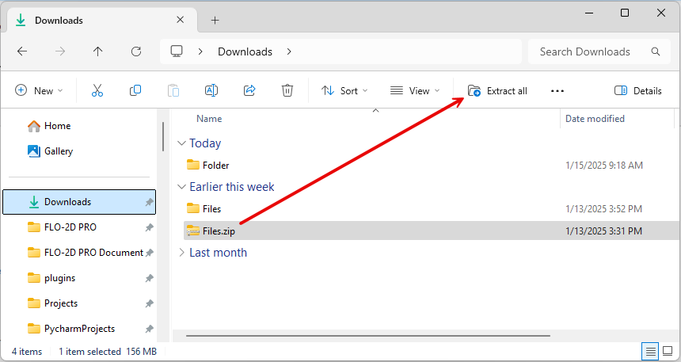Click the Rename icon in toolbar

pyautogui.click(x=211, y=91)
